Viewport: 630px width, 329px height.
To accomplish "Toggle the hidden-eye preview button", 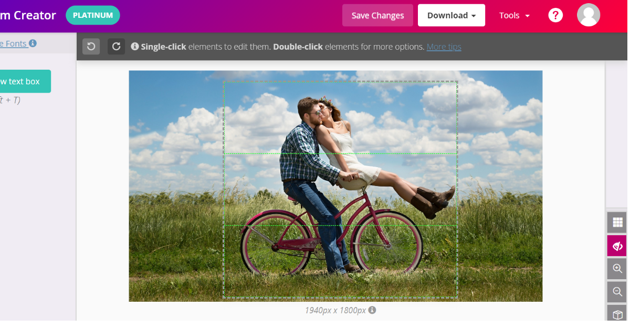I will (x=617, y=246).
